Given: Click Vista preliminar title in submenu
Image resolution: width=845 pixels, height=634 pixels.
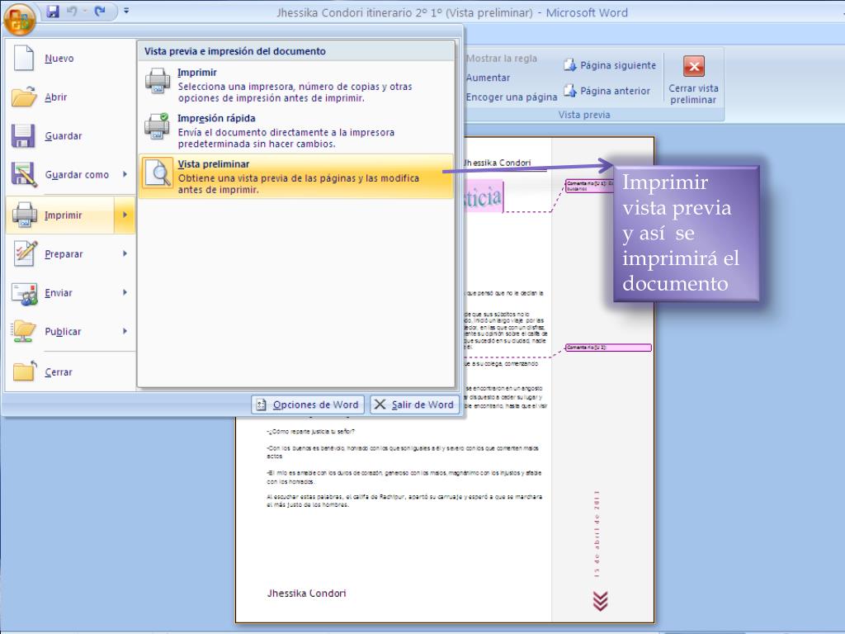Looking at the screenshot, I should point(214,164).
